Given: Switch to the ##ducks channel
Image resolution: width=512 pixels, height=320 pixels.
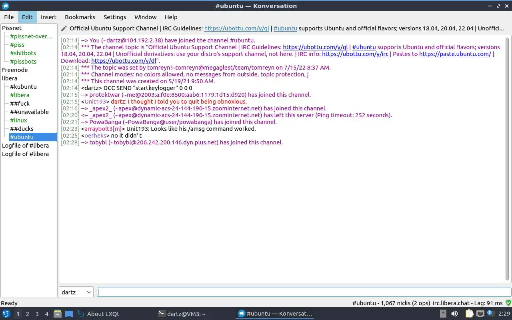Looking at the screenshot, I should pos(22,129).
